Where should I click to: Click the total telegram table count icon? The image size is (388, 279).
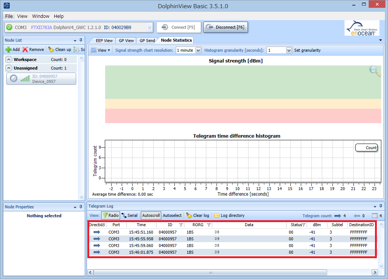375,216
